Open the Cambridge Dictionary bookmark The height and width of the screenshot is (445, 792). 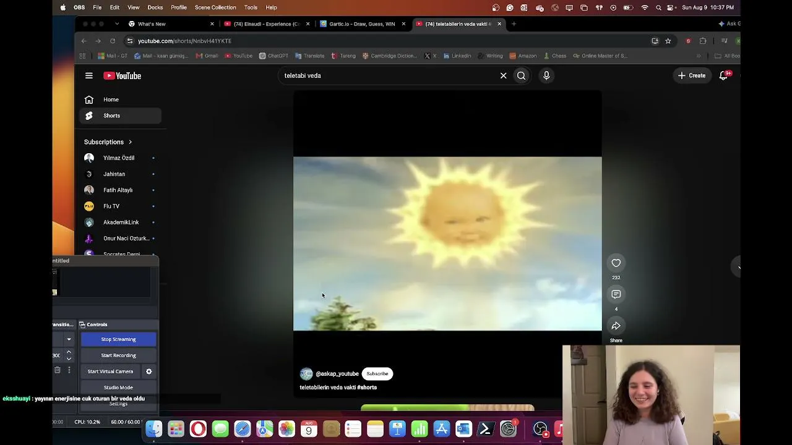coord(389,56)
